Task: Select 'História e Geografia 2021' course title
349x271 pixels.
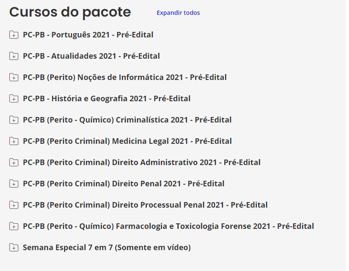Action: (x=106, y=99)
